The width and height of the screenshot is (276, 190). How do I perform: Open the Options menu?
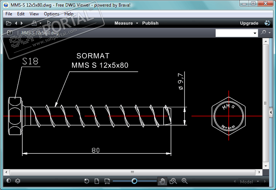[52, 14]
